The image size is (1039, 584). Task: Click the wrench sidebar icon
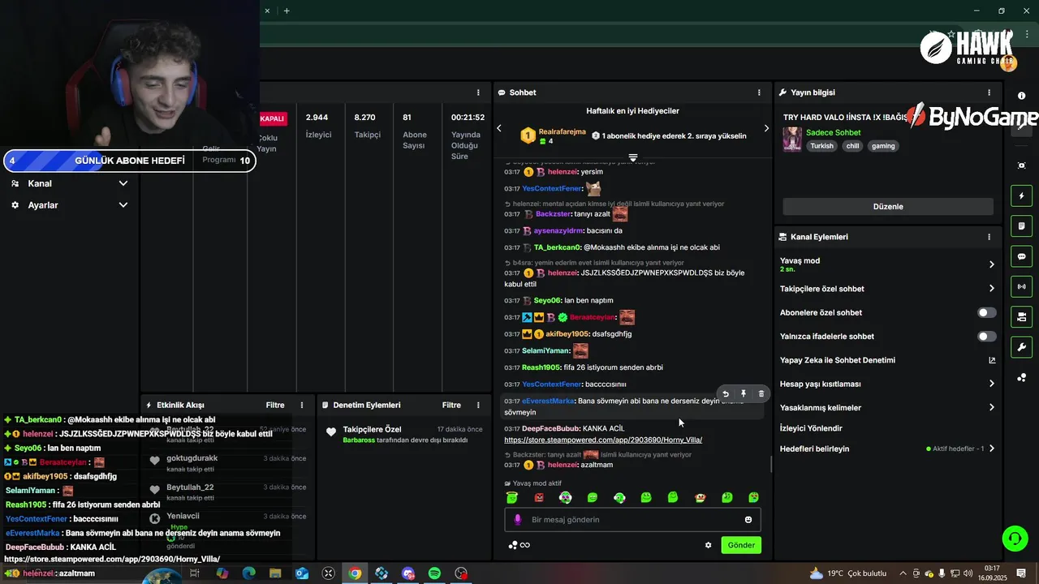(x=1021, y=347)
